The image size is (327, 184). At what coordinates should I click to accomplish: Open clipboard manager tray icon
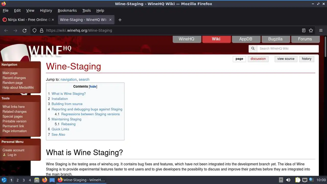click(x=298, y=180)
